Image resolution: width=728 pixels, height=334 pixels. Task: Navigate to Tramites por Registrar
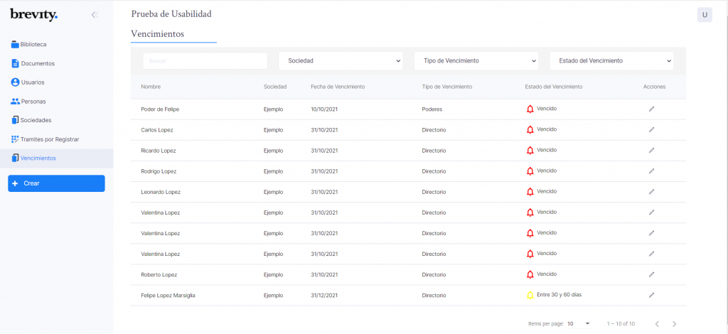pos(45,139)
